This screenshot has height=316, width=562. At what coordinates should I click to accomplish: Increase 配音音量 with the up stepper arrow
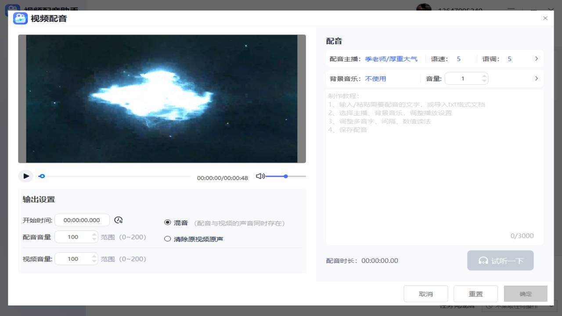pos(94,234)
